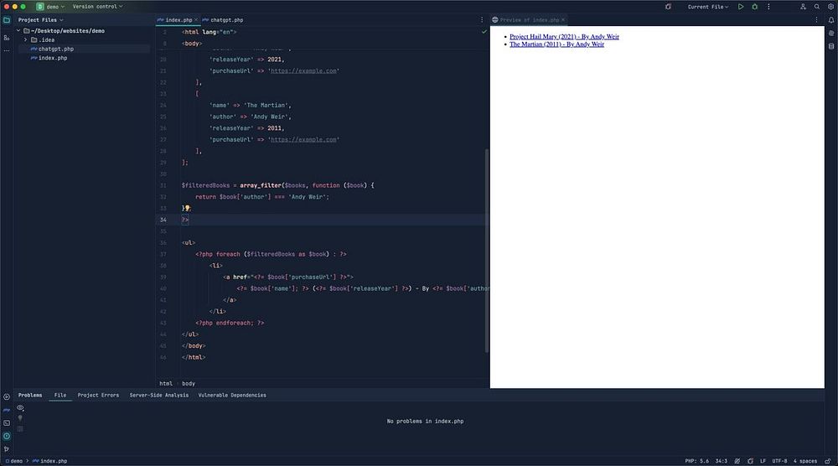Switch to the chatgpt.php editor tab
This screenshot has width=838, height=466.
point(223,20)
